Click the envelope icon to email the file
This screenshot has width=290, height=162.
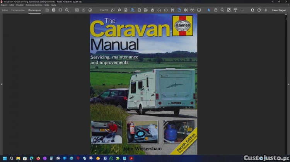coord(60,10)
